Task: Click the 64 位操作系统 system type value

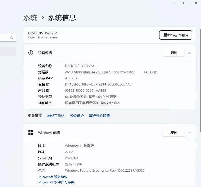Action: tap(91, 97)
